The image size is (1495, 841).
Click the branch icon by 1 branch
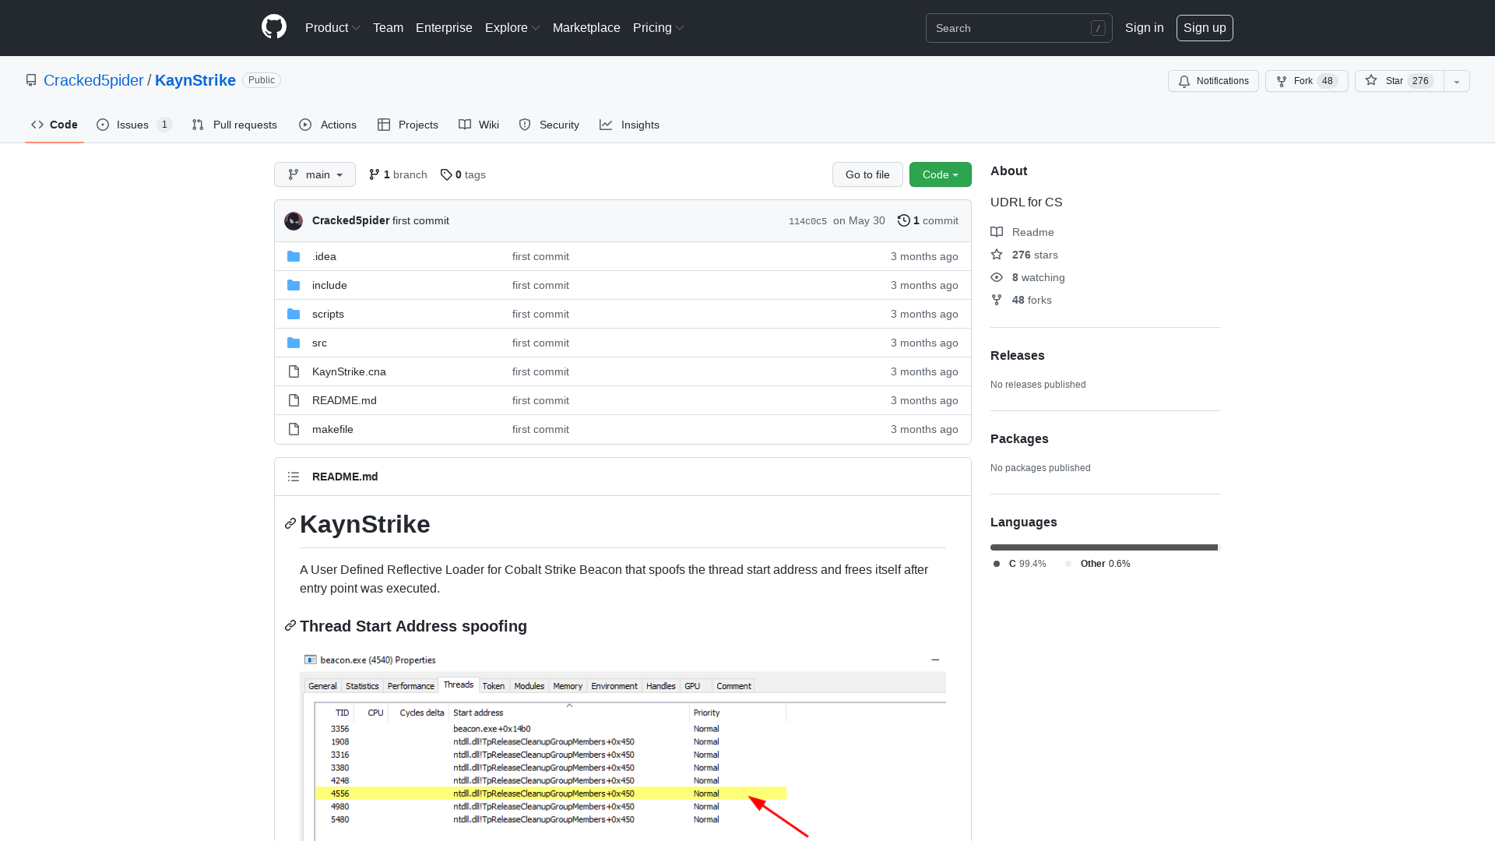point(375,174)
